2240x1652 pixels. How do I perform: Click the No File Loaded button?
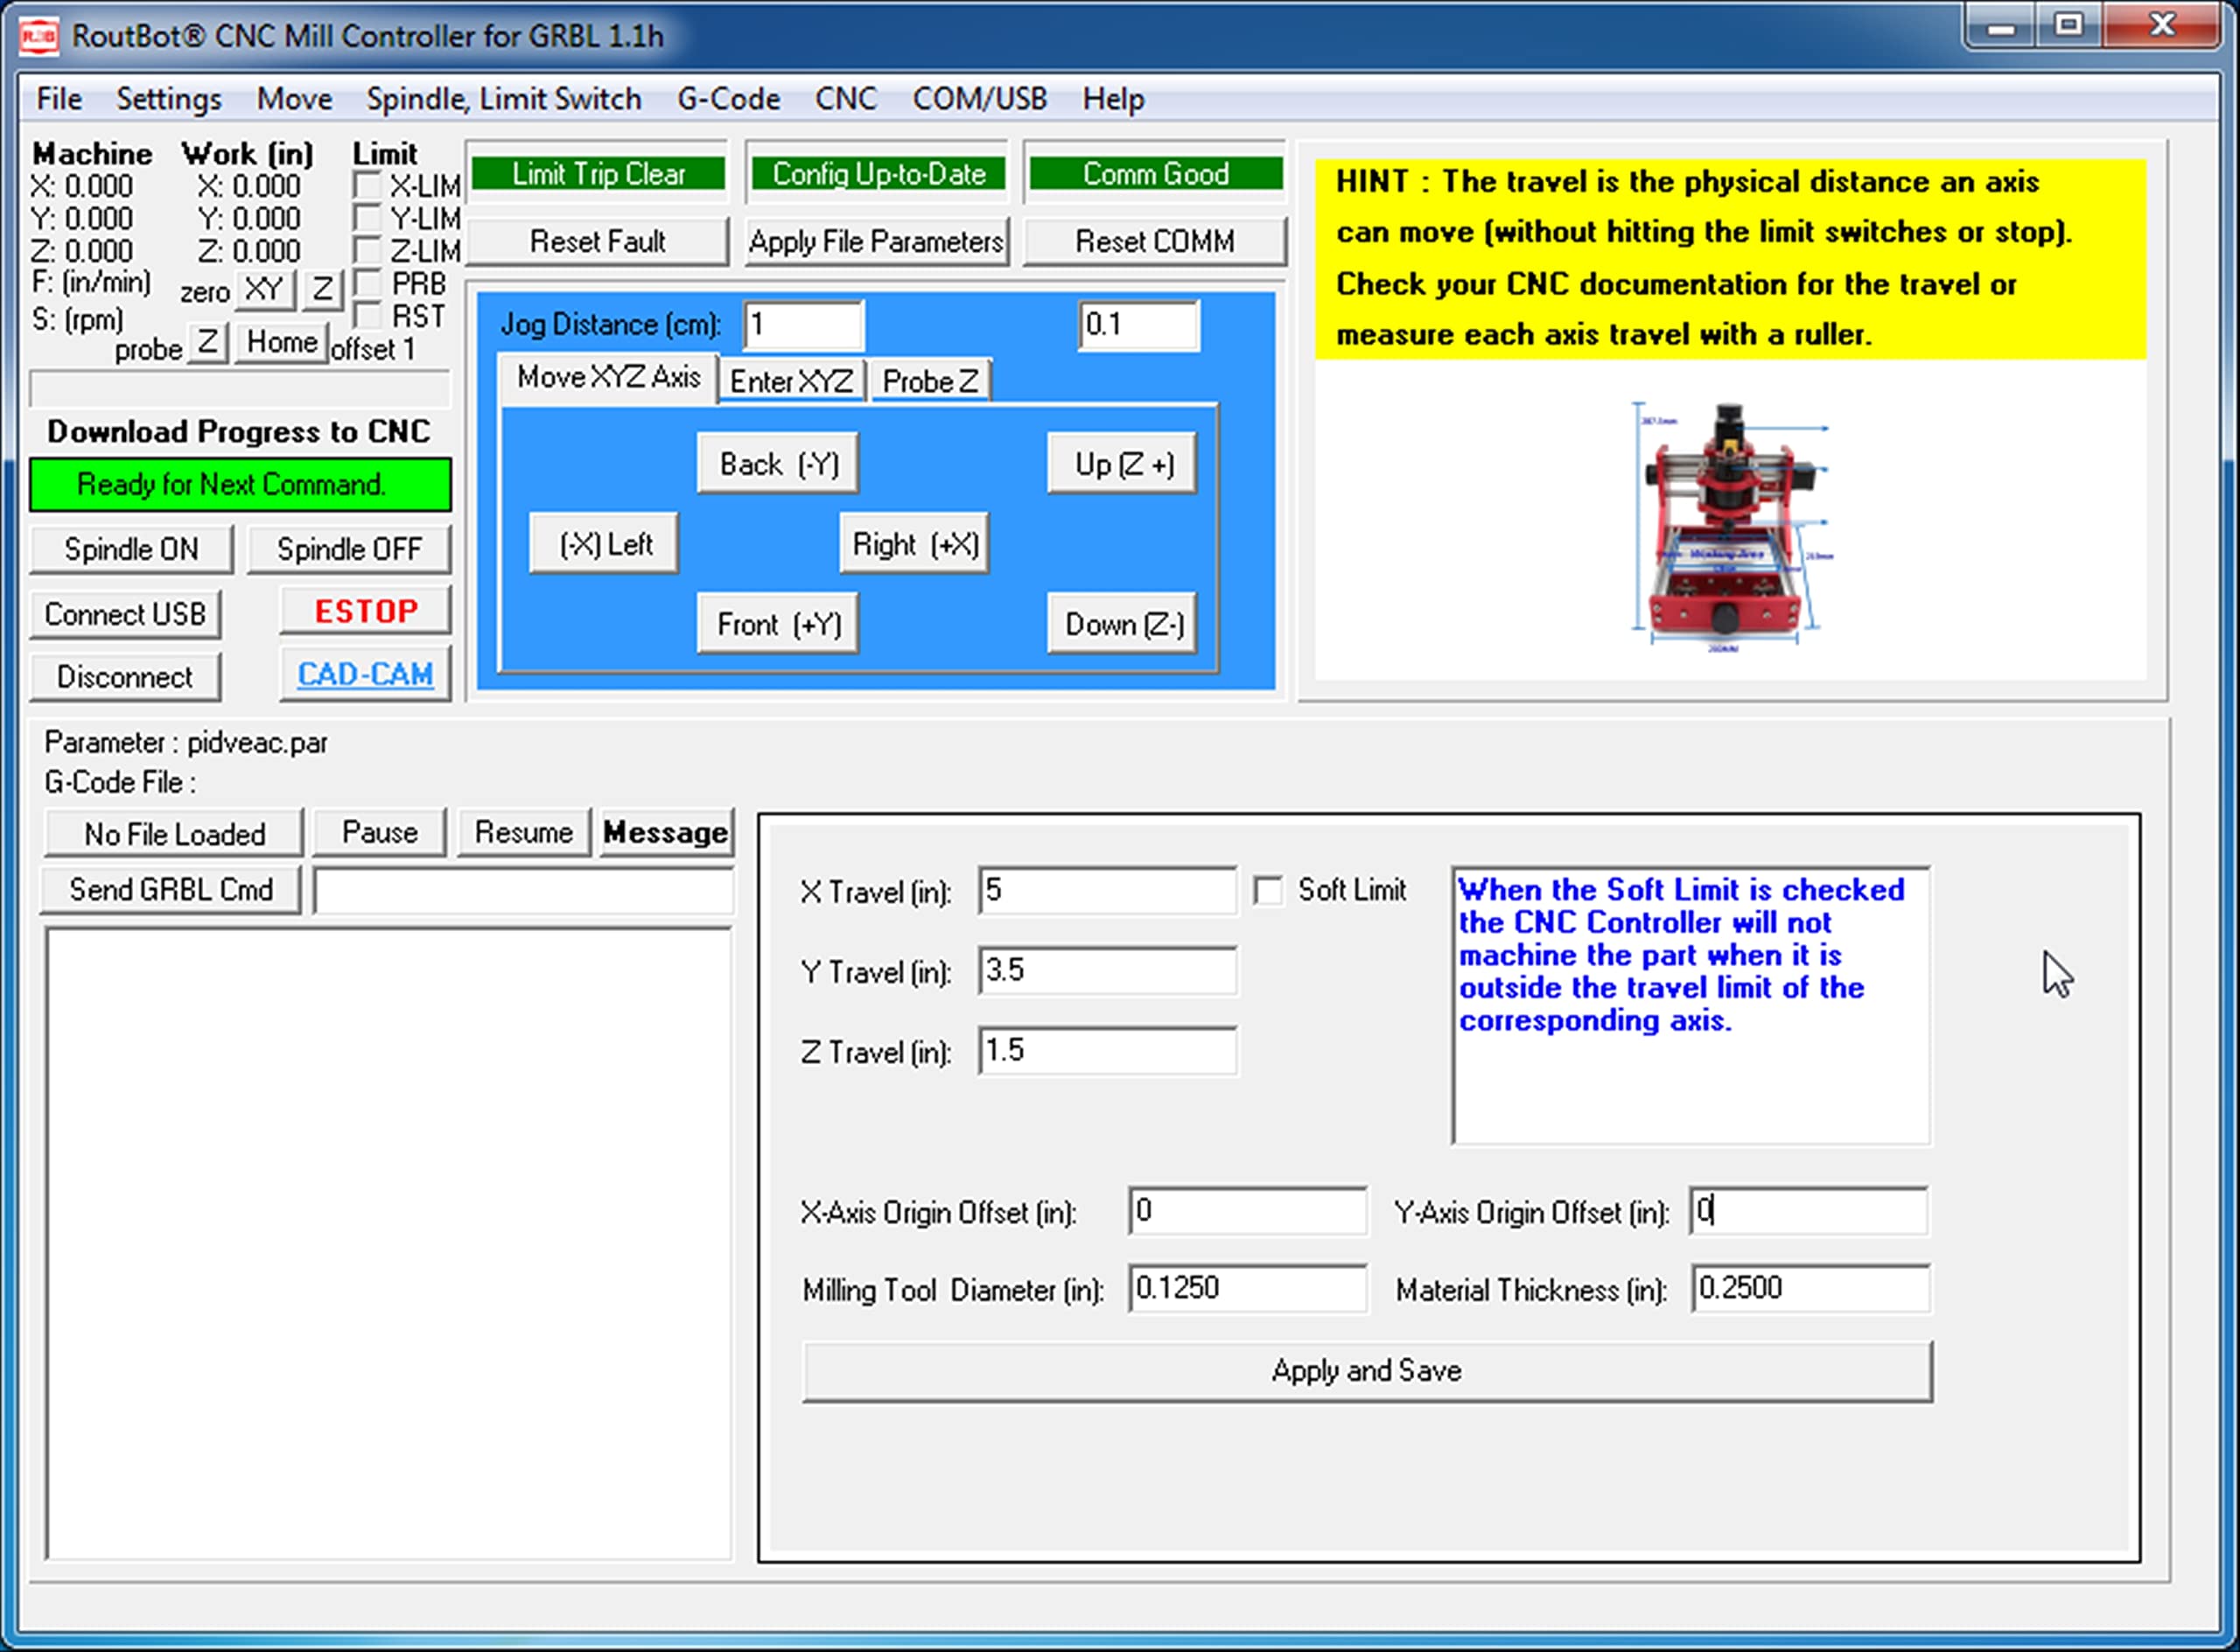click(x=174, y=833)
